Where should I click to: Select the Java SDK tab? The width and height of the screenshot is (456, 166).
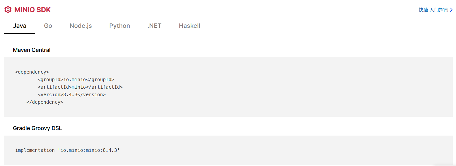click(x=20, y=26)
